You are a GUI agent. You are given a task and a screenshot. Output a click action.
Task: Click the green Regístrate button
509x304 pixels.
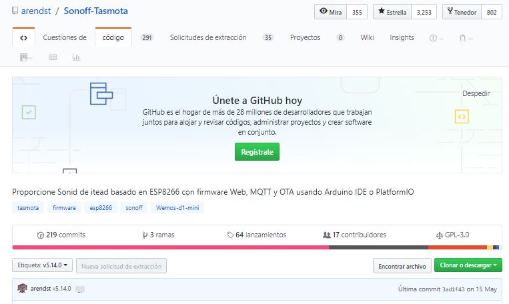pyautogui.click(x=257, y=152)
